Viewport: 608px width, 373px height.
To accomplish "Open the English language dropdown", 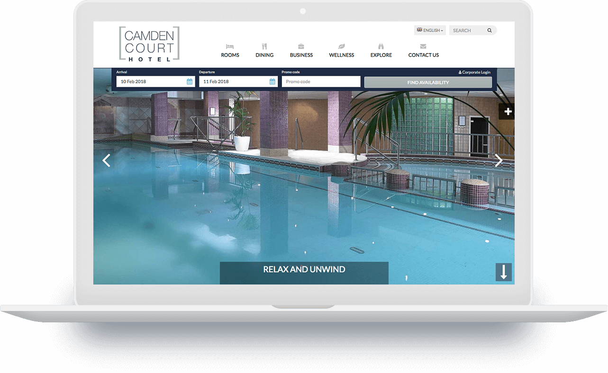I will pos(430,30).
